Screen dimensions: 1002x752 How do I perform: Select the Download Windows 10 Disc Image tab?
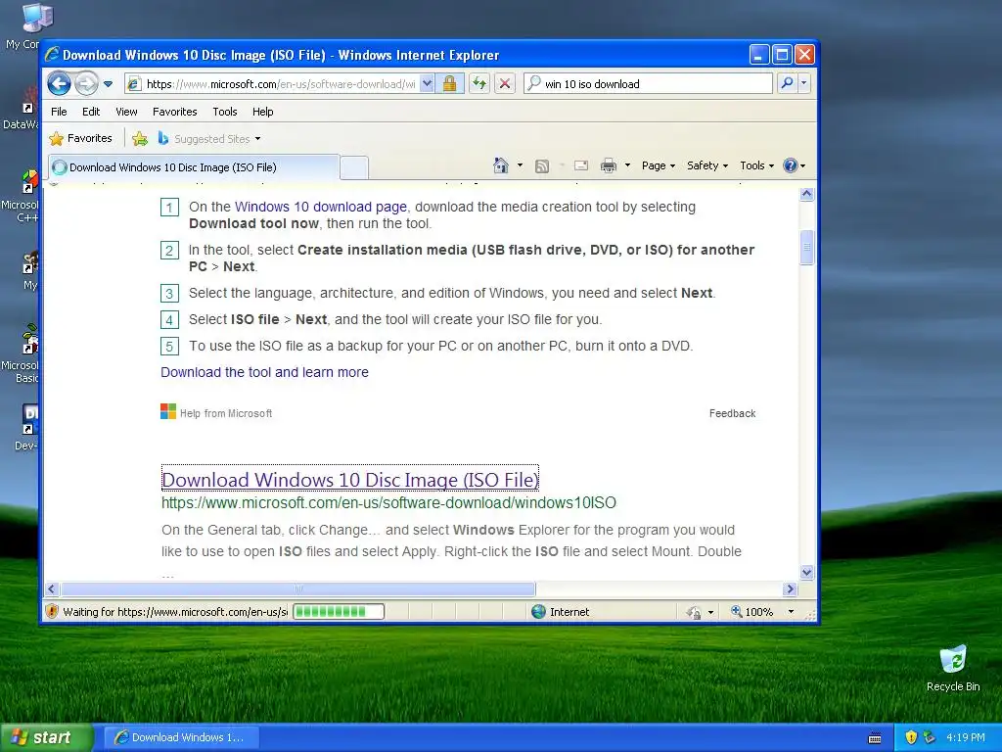click(194, 167)
